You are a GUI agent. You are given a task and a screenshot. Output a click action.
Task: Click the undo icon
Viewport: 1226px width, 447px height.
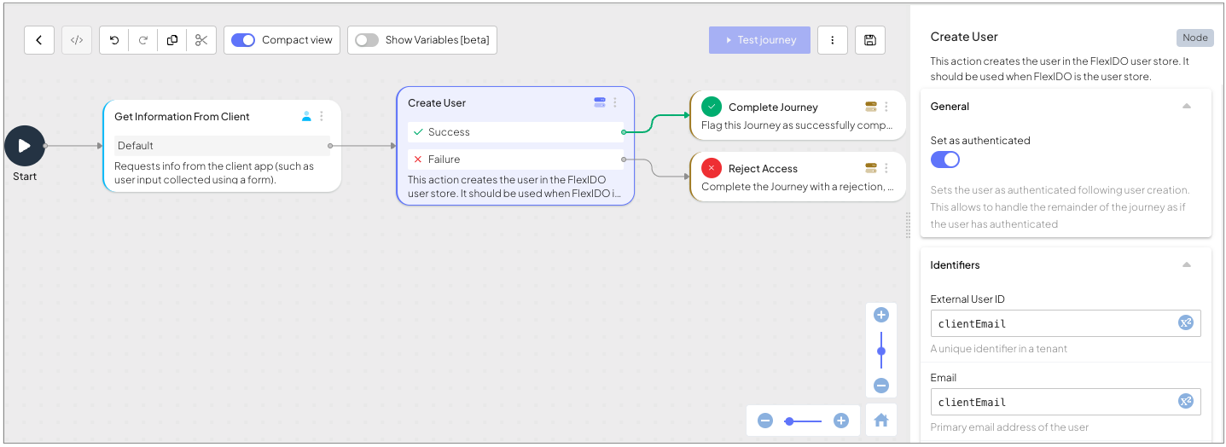coord(114,40)
